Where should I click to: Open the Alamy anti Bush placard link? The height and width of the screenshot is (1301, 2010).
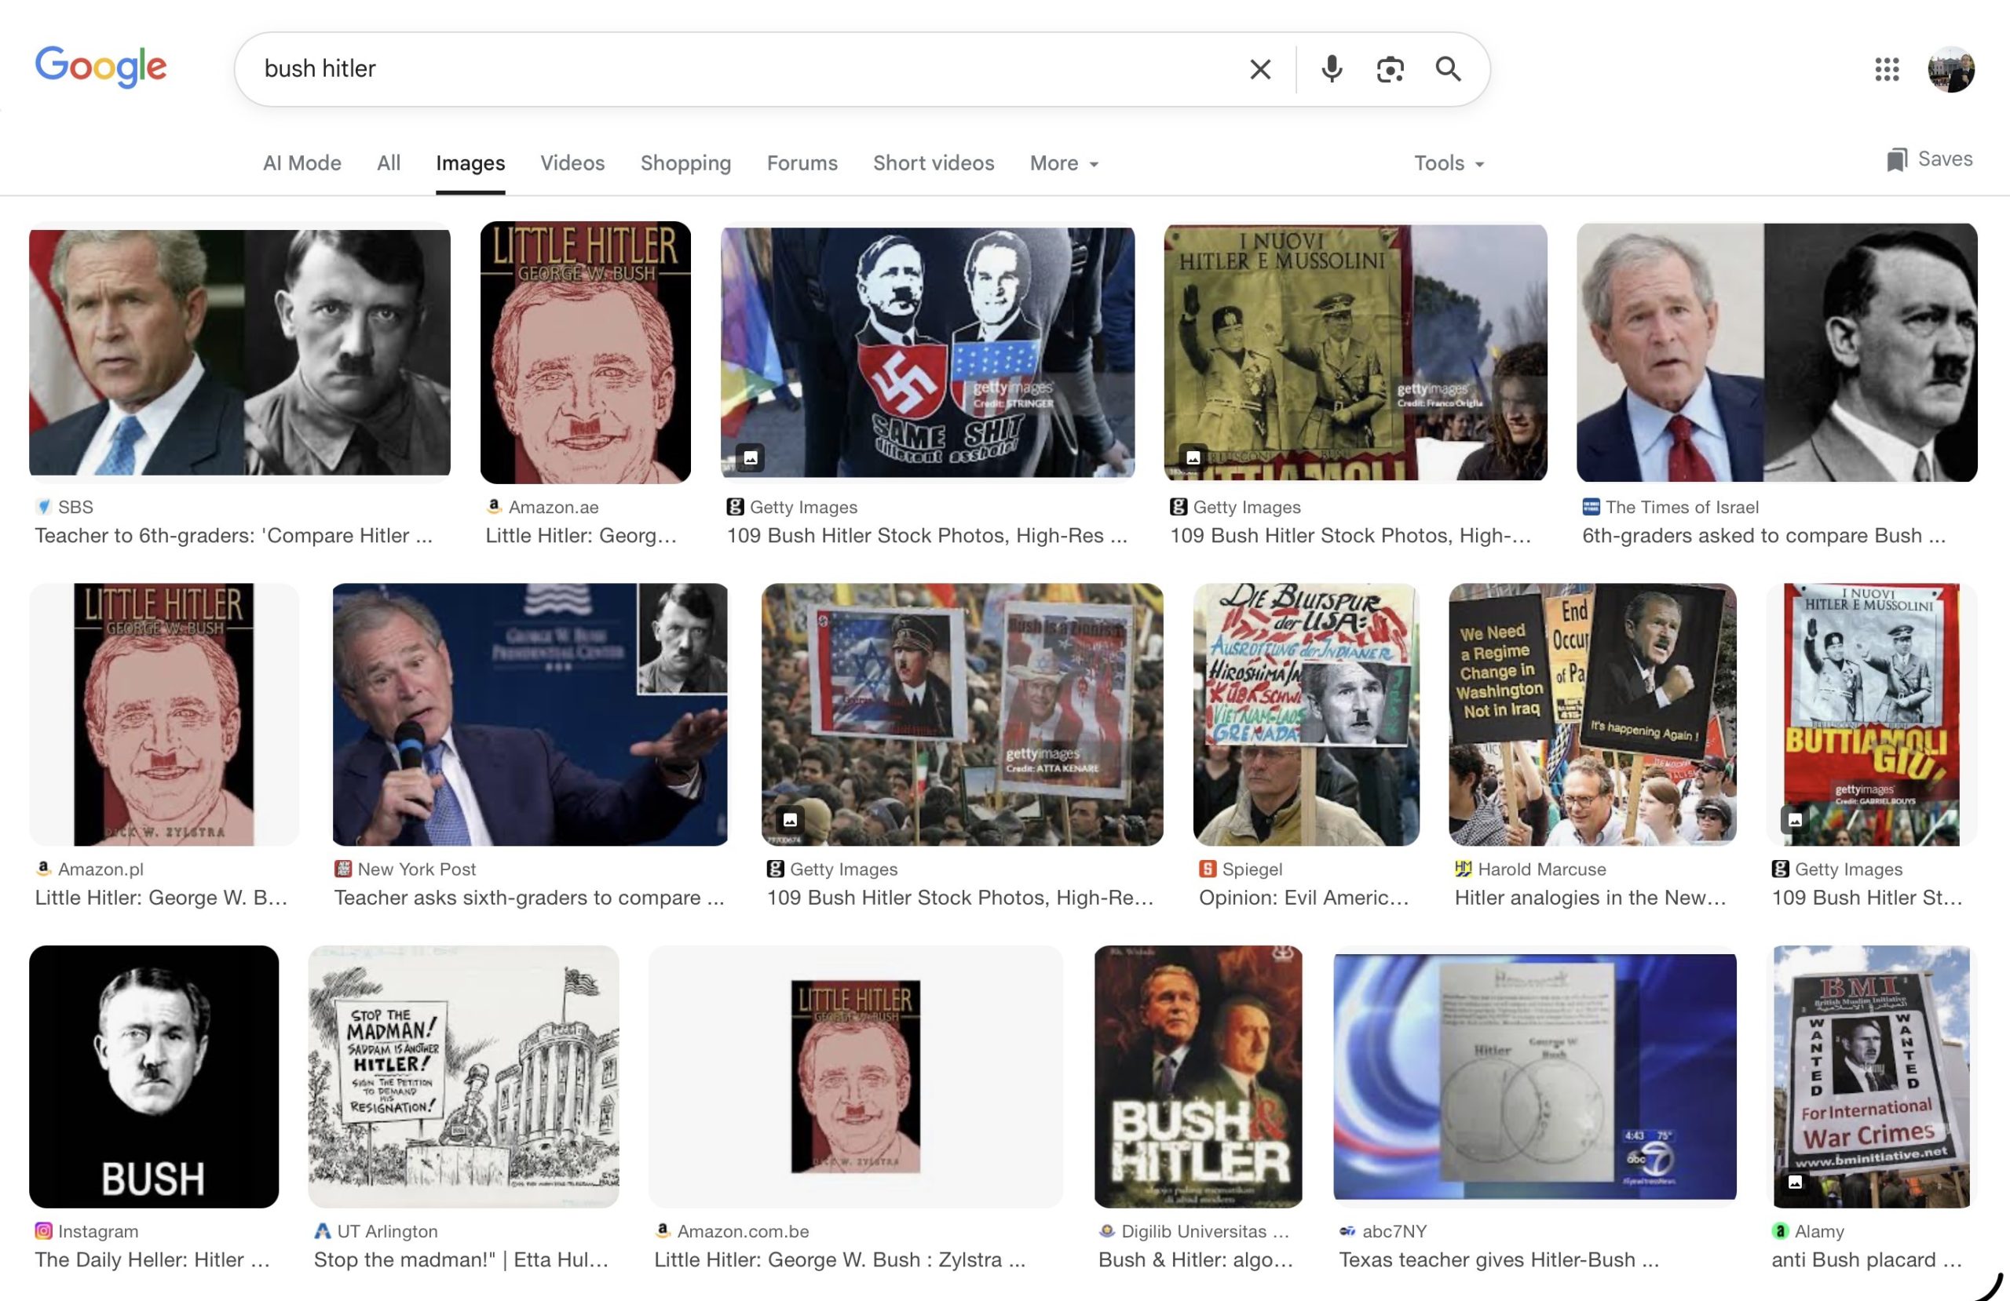coord(1866,1259)
